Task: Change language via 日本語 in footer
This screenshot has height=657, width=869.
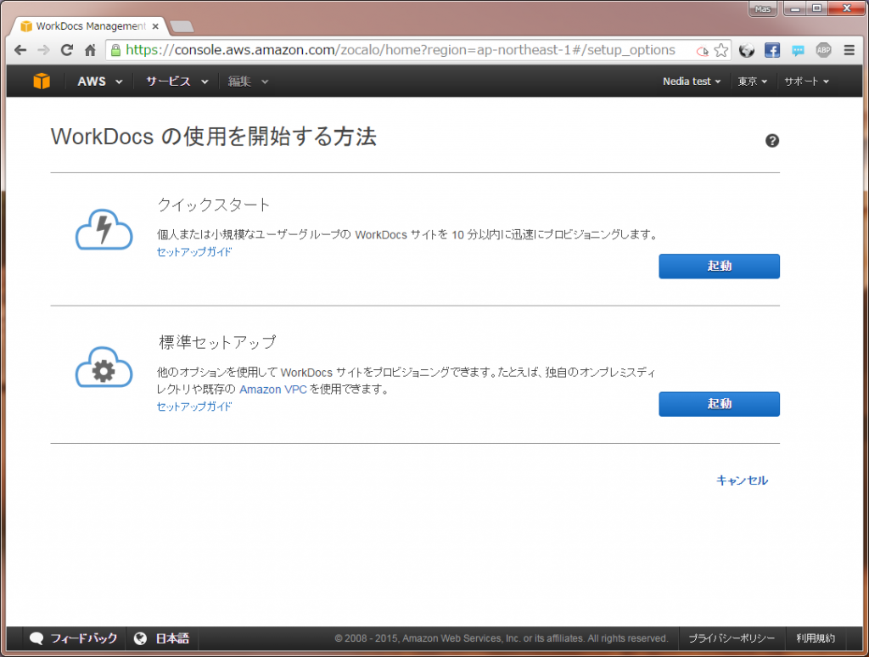Action: click(x=162, y=638)
